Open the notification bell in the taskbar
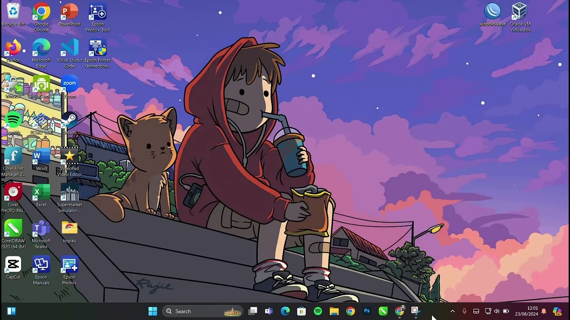The image size is (570, 320). (x=544, y=311)
